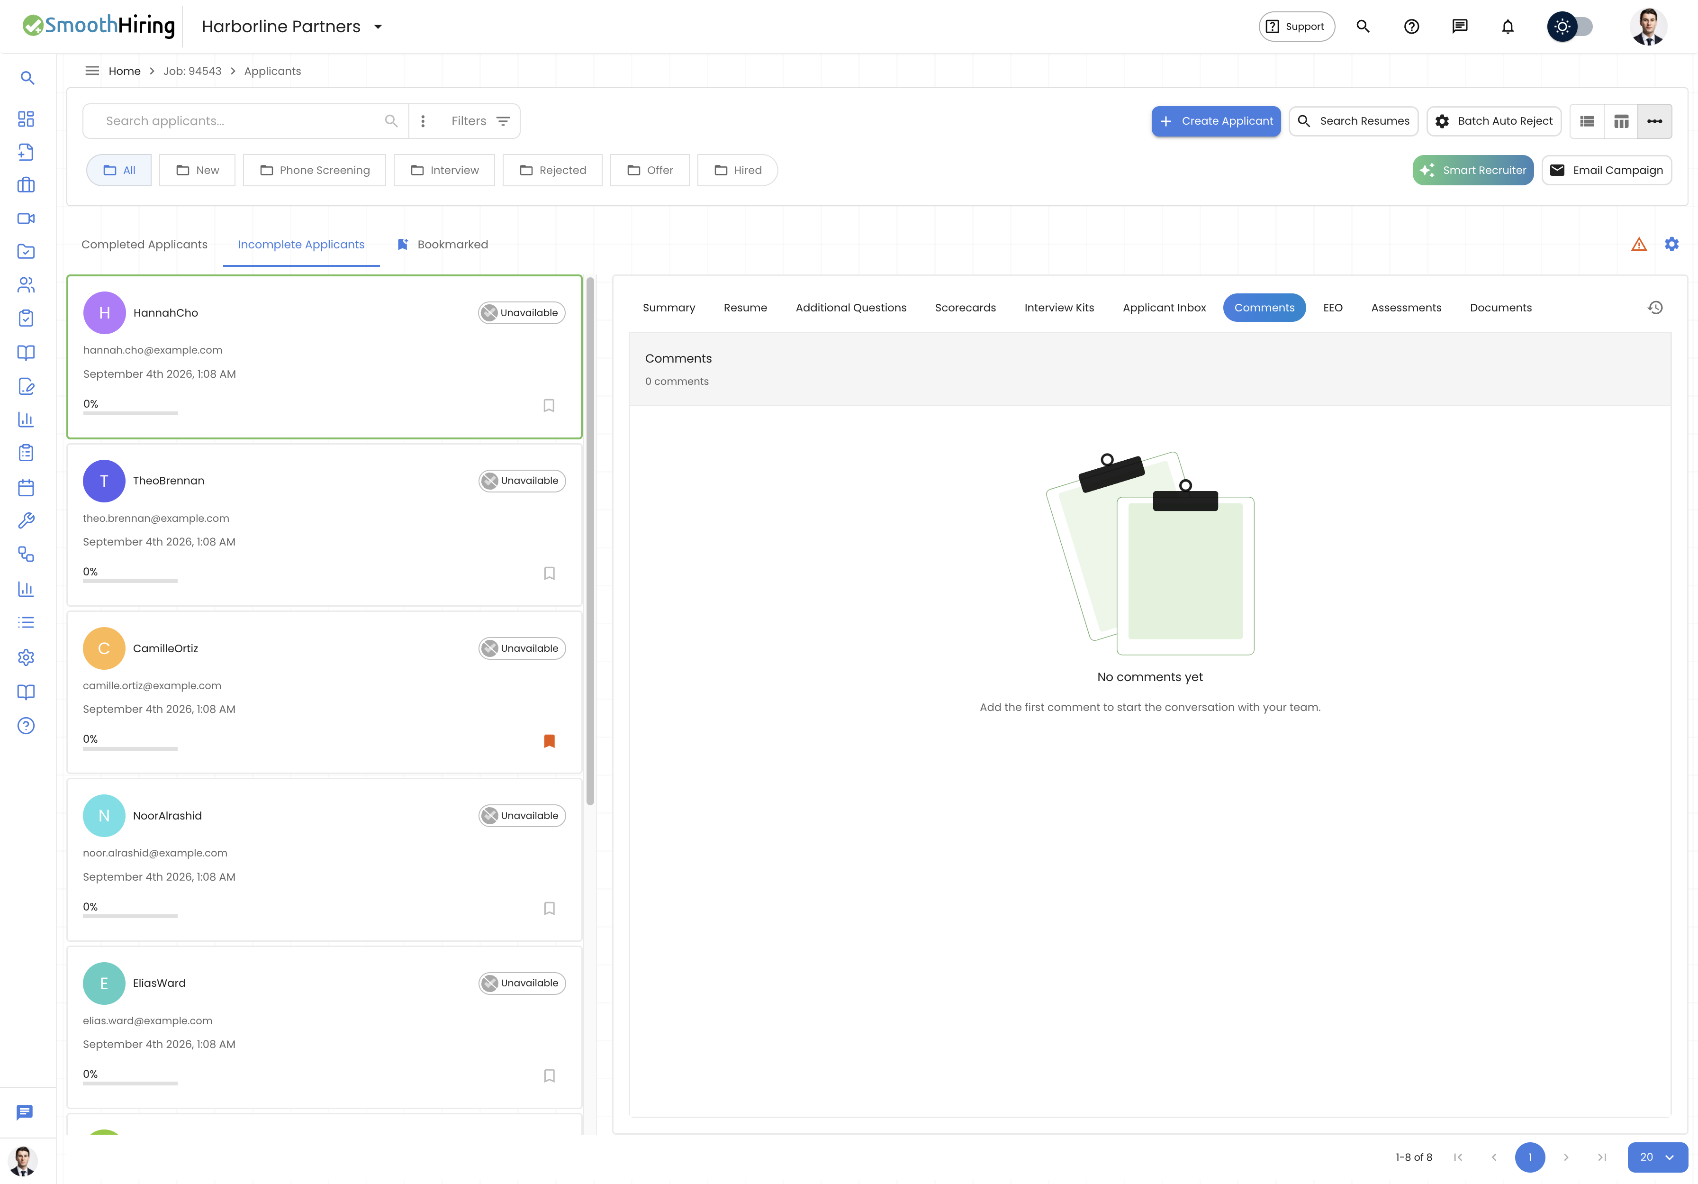The height and width of the screenshot is (1184, 1698).
Task: Open the Scorecards tab
Action: click(x=965, y=308)
